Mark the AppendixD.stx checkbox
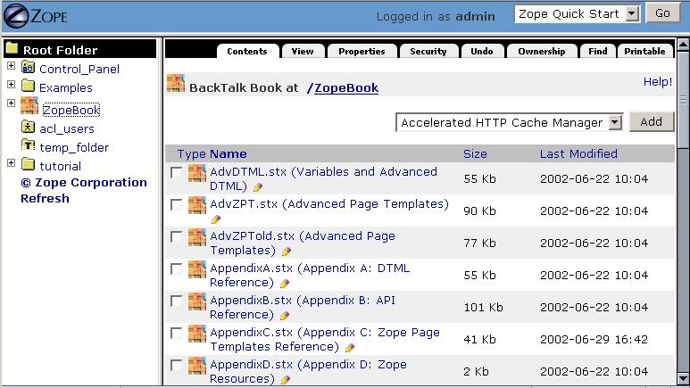This screenshot has height=388, width=690. pos(176,365)
